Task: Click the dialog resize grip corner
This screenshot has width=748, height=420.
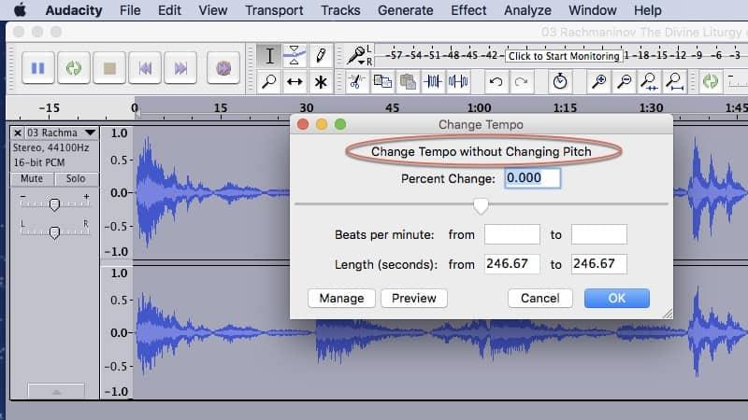Action: 668,314
